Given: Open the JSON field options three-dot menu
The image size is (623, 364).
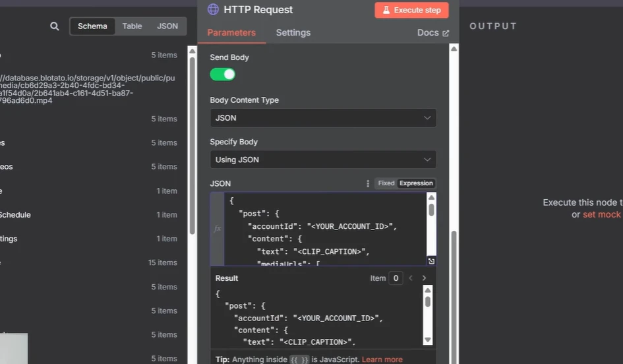Looking at the screenshot, I should tap(367, 183).
